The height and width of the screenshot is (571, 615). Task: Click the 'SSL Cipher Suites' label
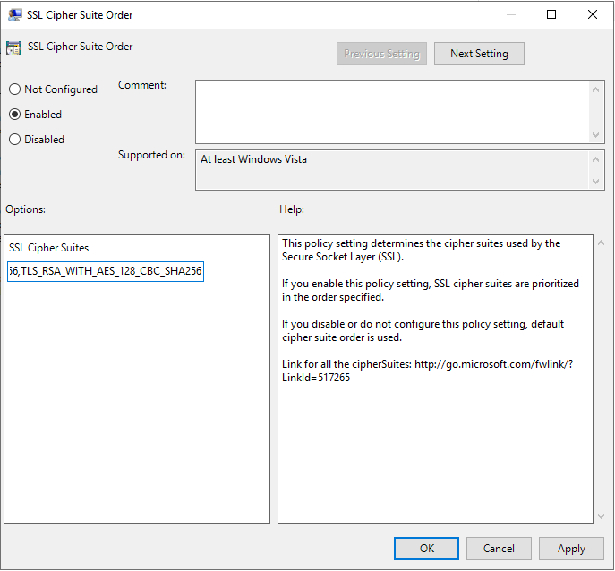click(48, 248)
